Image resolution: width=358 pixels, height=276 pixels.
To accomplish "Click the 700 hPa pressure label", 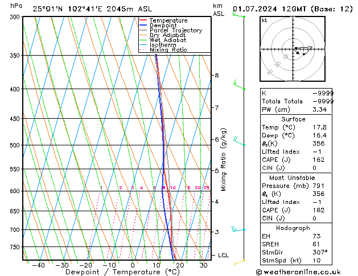I will click(16, 230).
